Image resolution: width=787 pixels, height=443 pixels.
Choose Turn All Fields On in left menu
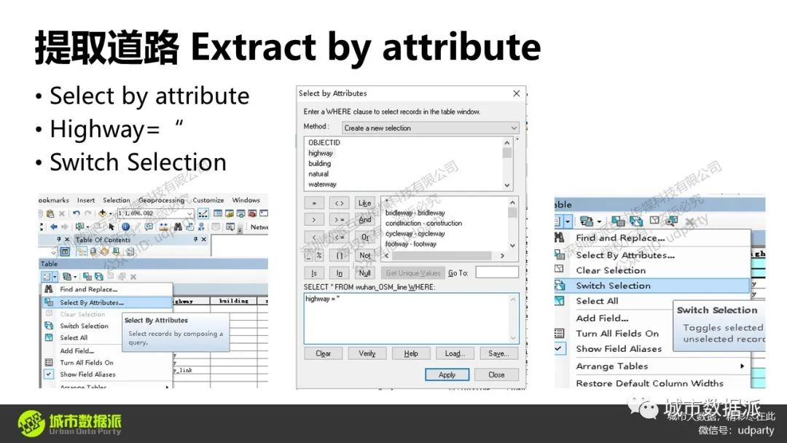(x=86, y=363)
